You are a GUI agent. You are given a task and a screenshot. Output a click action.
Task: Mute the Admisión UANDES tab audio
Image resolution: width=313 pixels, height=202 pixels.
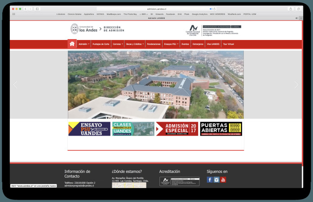297,18
